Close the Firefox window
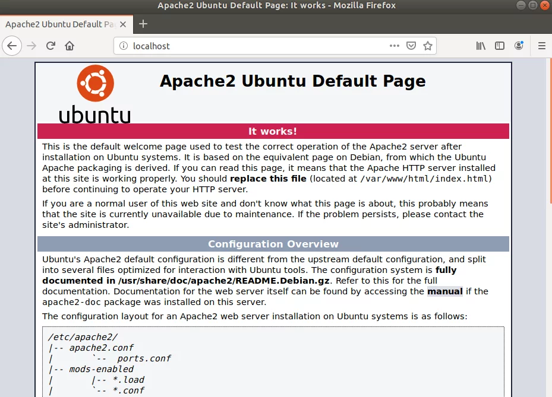 [x=545, y=5]
